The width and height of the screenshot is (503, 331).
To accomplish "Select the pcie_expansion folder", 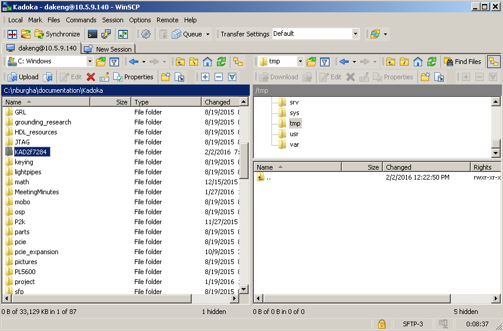I will point(36,252).
